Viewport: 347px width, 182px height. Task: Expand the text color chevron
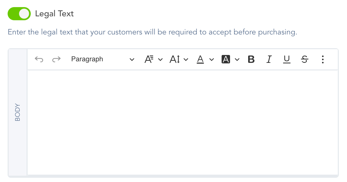coord(212,60)
